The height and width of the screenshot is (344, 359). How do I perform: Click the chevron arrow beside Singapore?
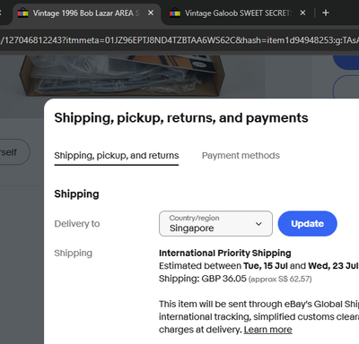pyautogui.click(x=258, y=224)
